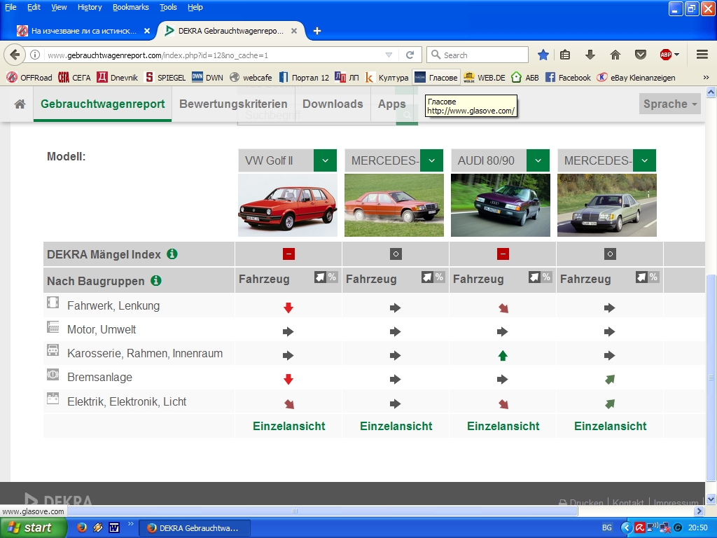The height and width of the screenshot is (538, 717).
Task: Click the Fahrwerk, Lenkung row icon
Action: (x=53, y=303)
